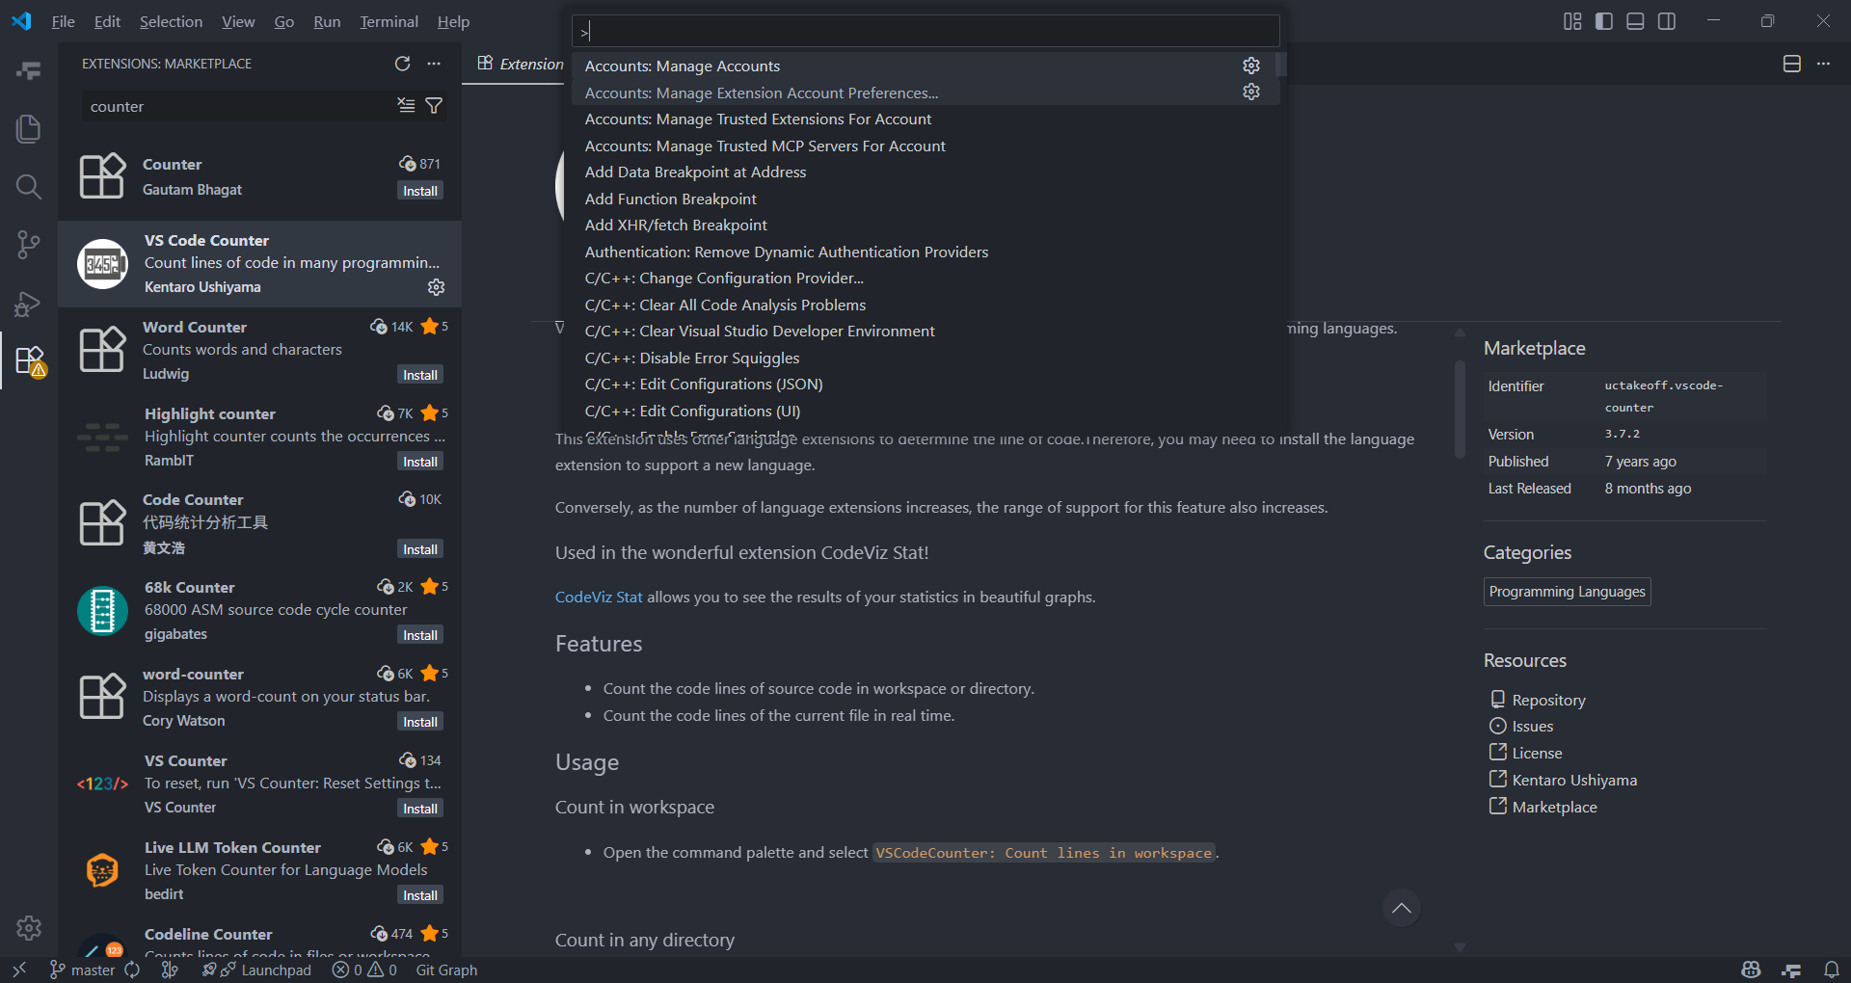
Task: Install word-counter by Cory Watson
Action: [420, 722]
